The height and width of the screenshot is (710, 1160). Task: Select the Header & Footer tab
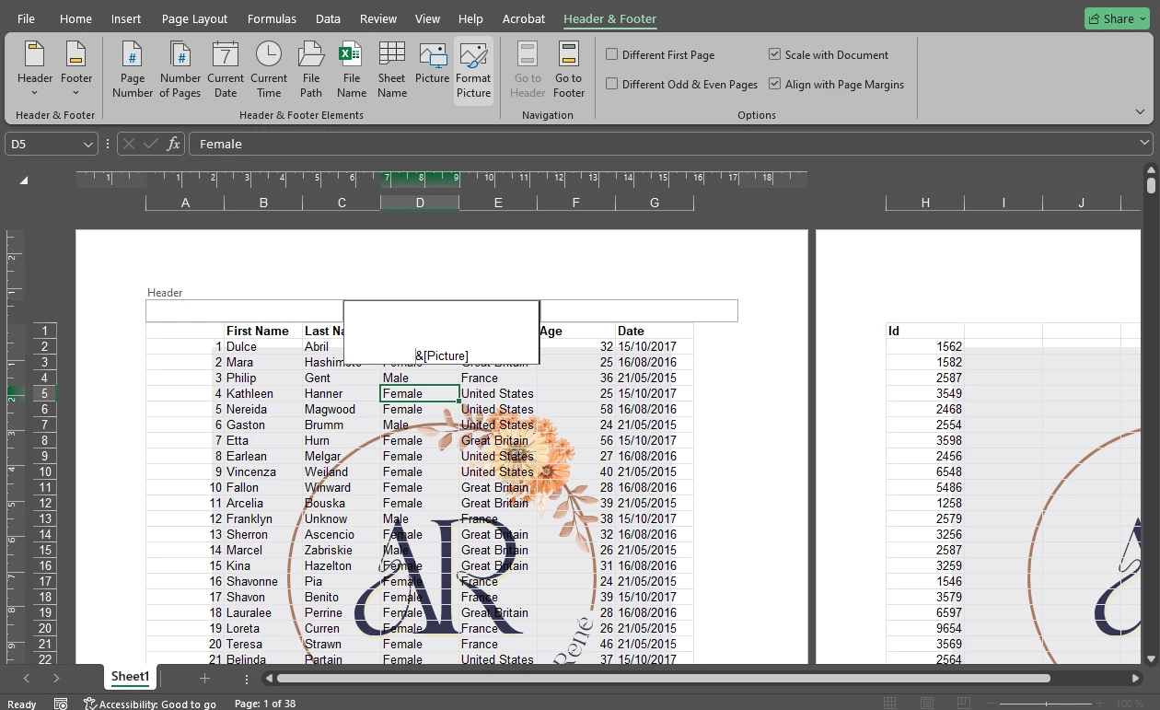[x=609, y=18]
